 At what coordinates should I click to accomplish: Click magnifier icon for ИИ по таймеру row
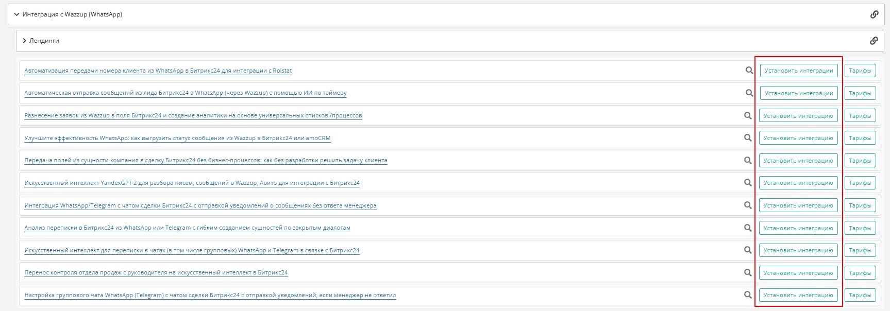pyautogui.click(x=749, y=93)
